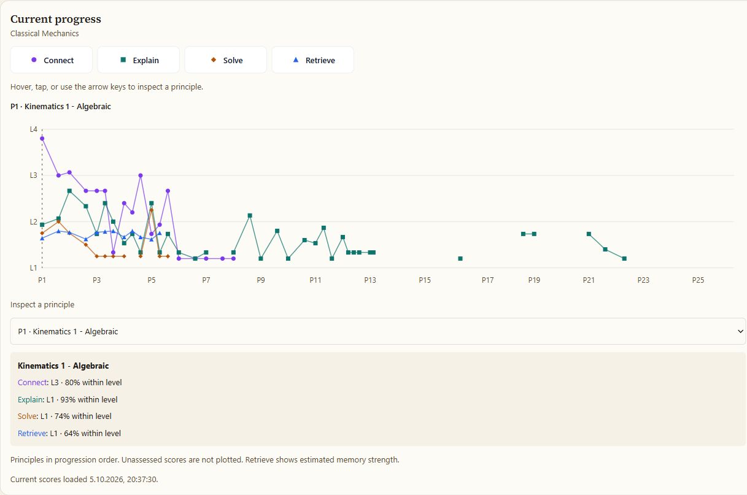Viewport: 747px width, 495px height.
Task: Click the bold "Kinematics 1 - Algebraic" details heading
Action: click(63, 366)
